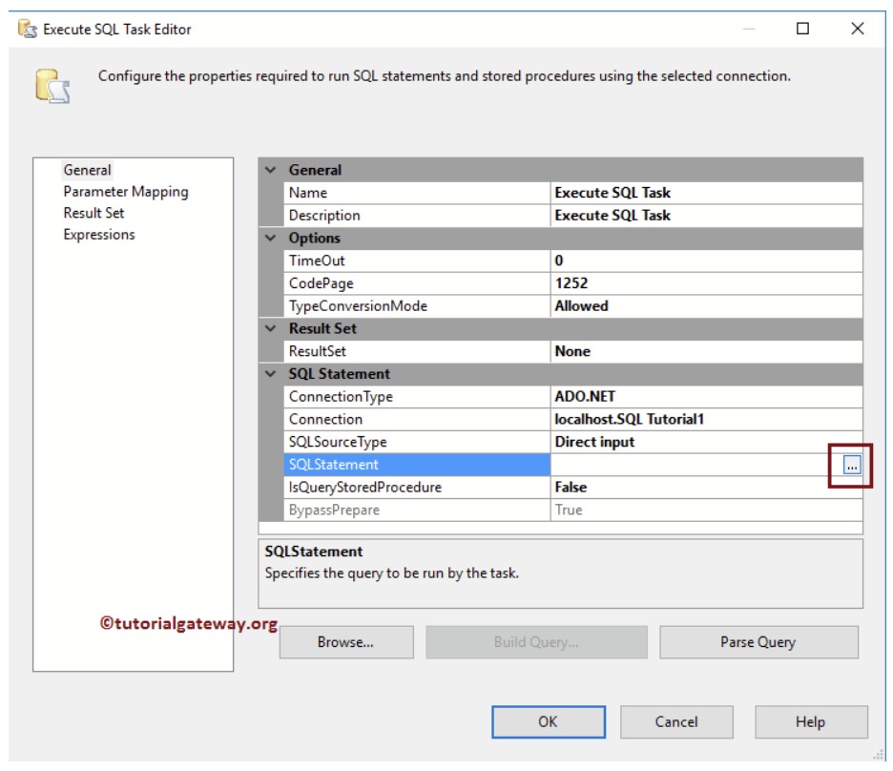This screenshot has width=893, height=771.
Task: Select the SQLSourceType value Direct input
Action: (706, 443)
